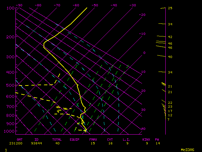
Task: Click the topmost wind speed label 25
Action: pos(170,8)
